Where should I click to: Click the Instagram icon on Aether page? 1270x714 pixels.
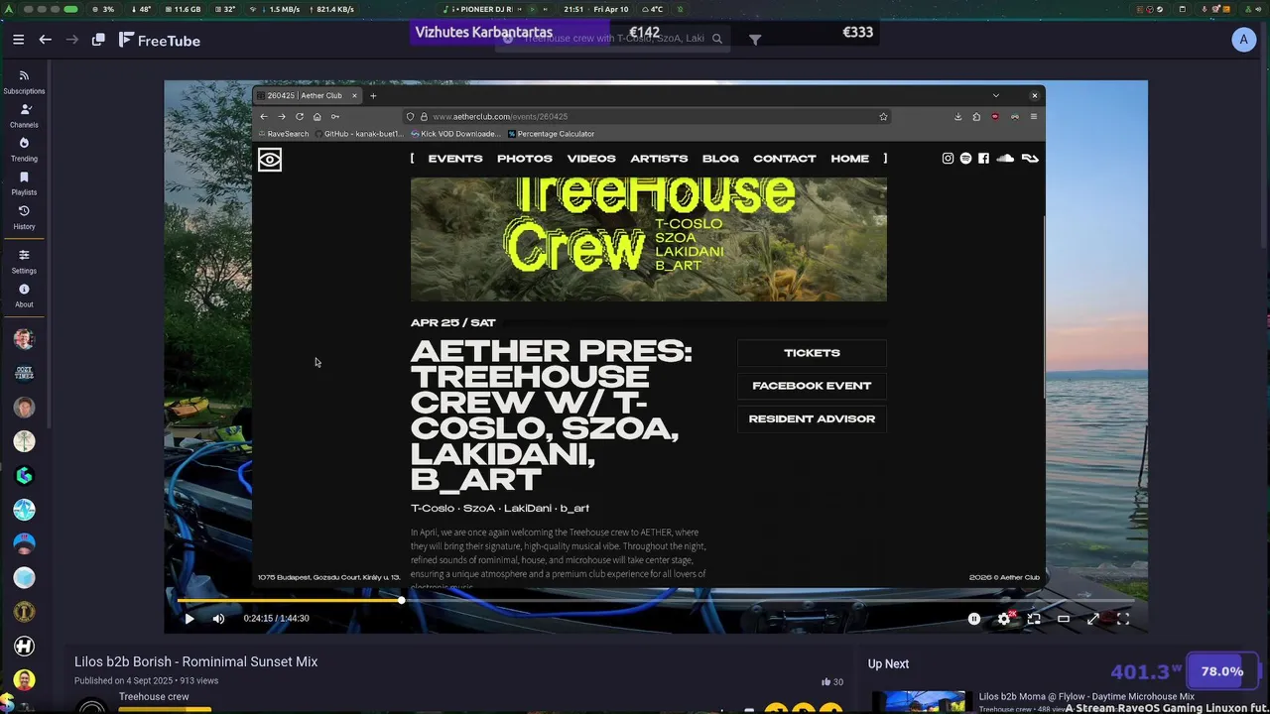coord(948,159)
